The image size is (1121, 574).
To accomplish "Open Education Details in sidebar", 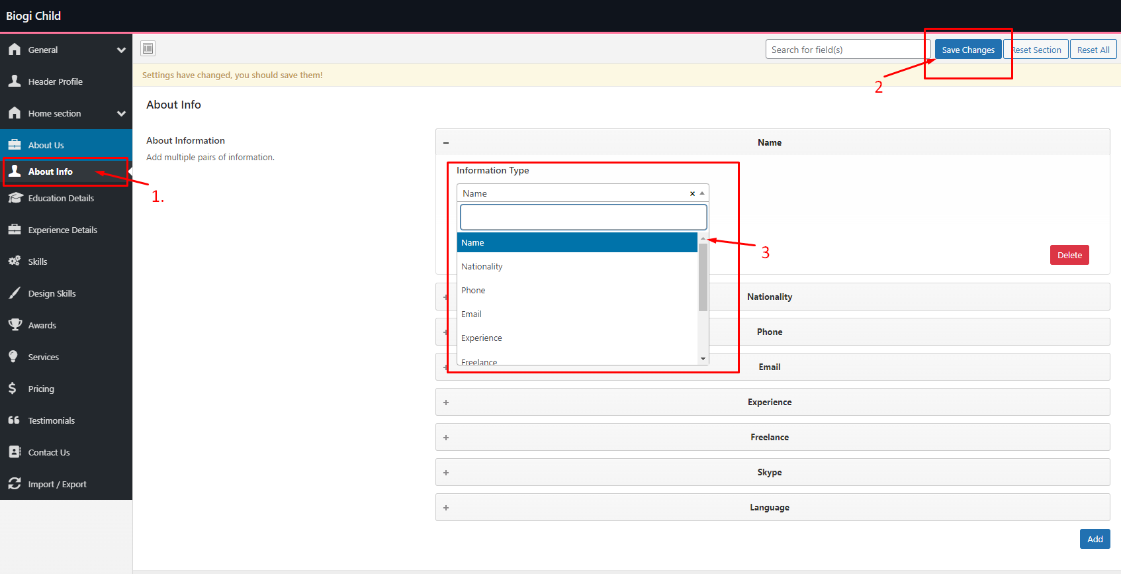I will [x=61, y=198].
